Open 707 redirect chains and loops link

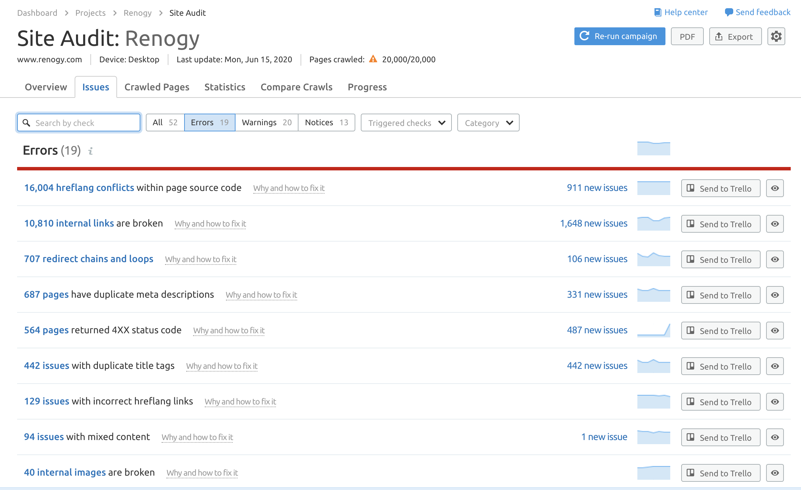(89, 259)
